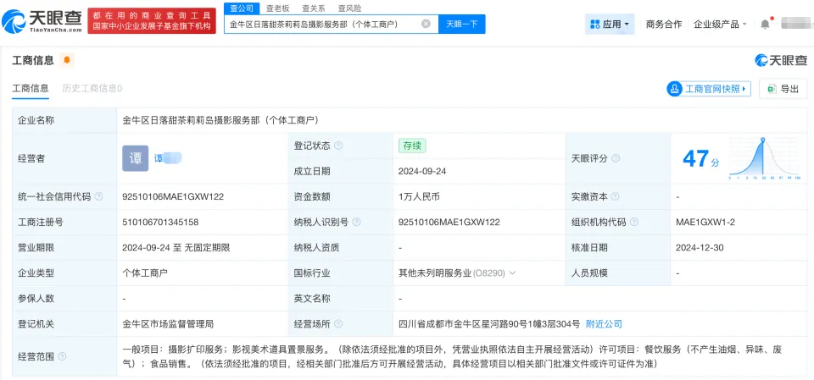This screenshot has height=380, width=814.
Task: Expand the 国标行业 classification chevron
Action: pyautogui.click(x=512, y=273)
